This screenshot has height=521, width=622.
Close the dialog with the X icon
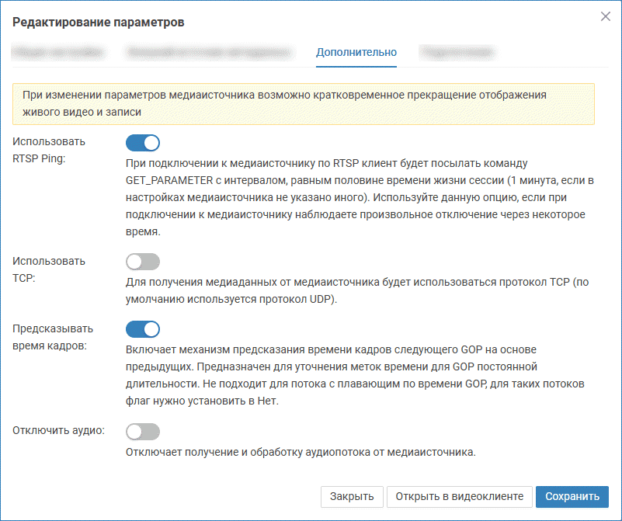click(x=605, y=16)
